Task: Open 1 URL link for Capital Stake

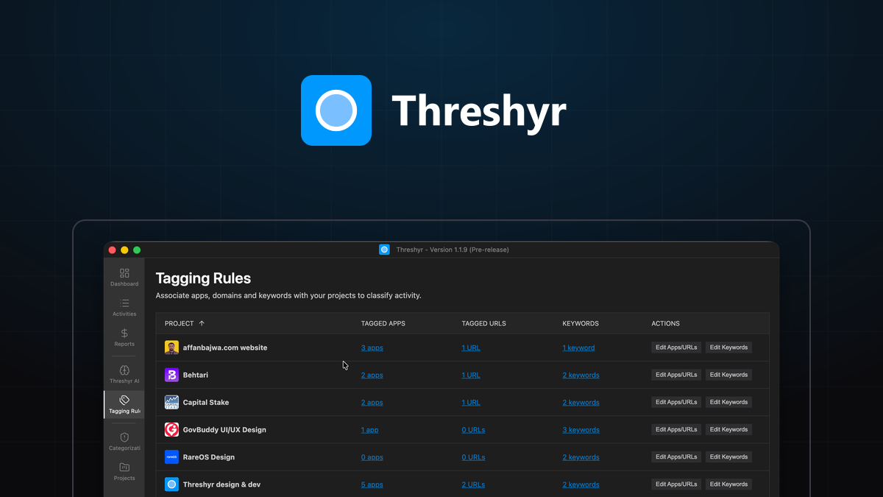Action: 471,403
